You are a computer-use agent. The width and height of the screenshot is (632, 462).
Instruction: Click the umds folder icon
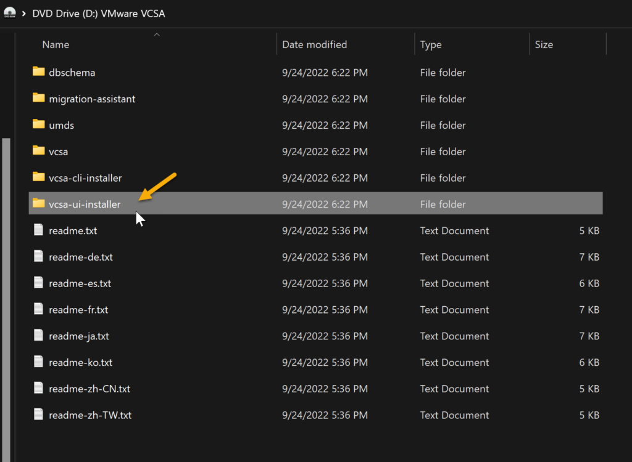pos(39,125)
